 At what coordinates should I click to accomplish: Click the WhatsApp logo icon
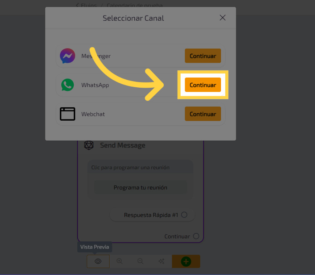pyautogui.click(x=67, y=85)
